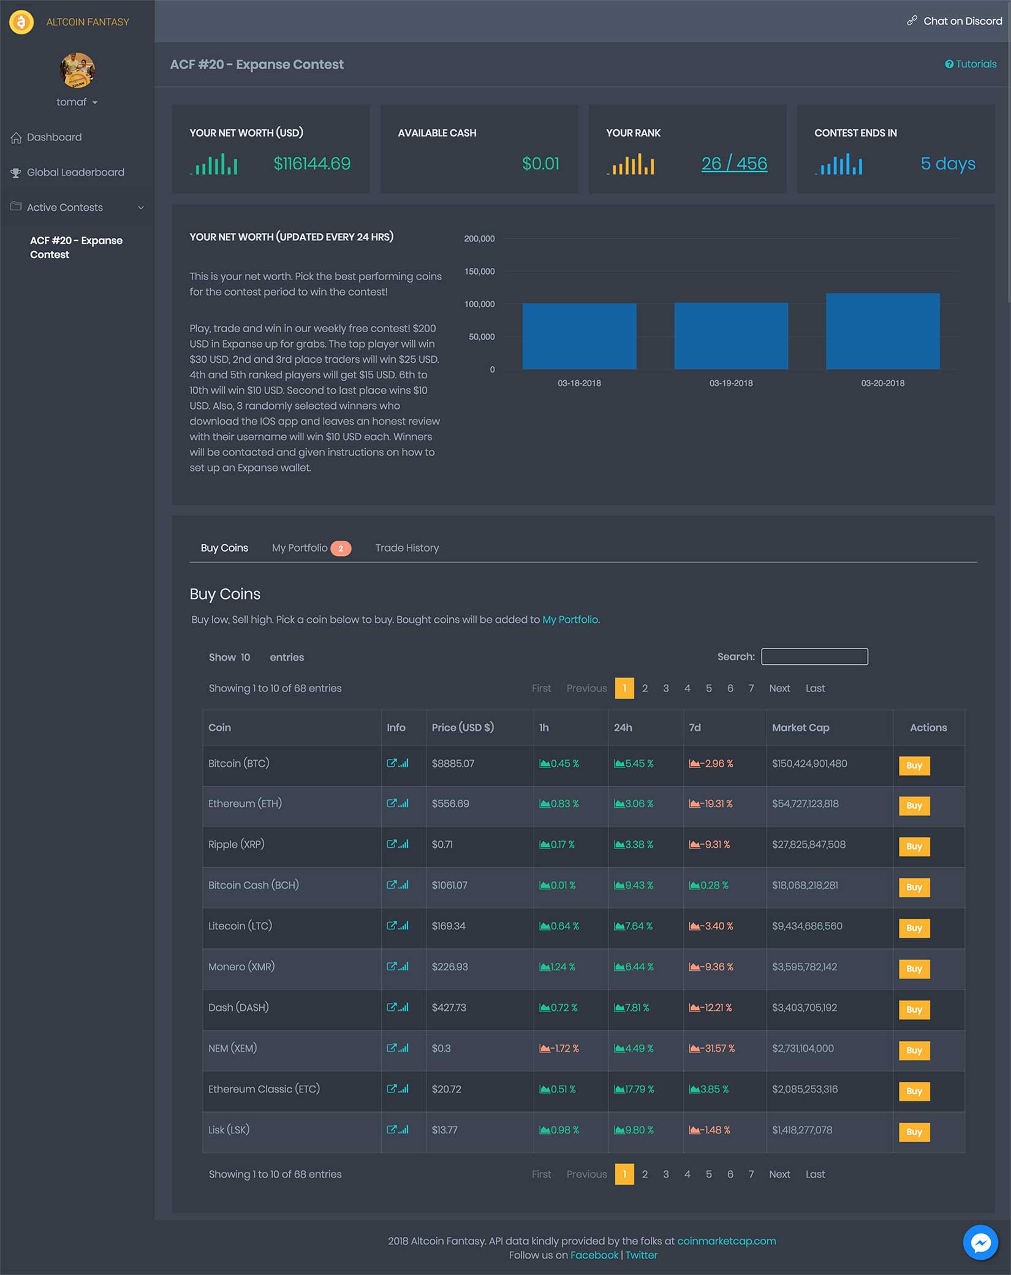Open the Dashboard home icon
This screenshot has height=1275, width=1011.
(x=16, y=138)
